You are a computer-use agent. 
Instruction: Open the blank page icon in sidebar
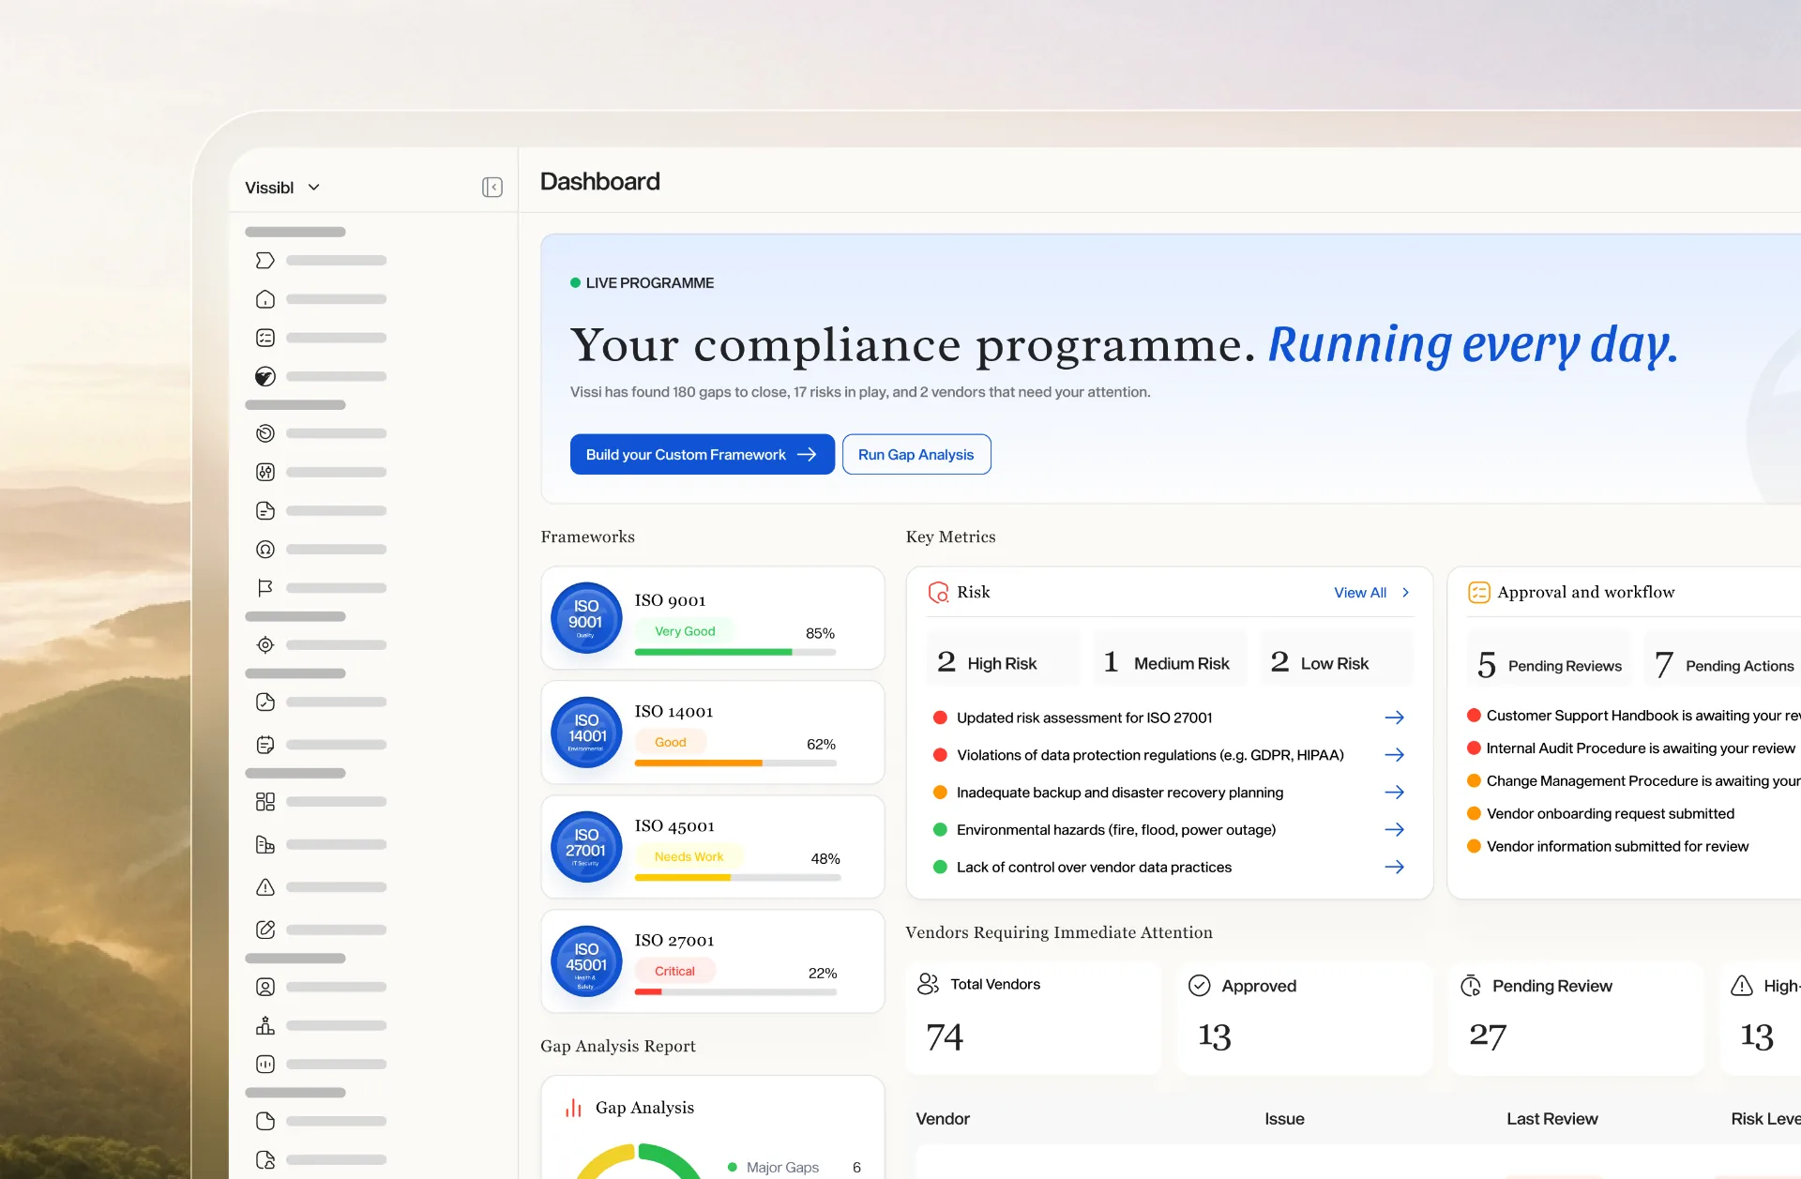pos(265,1121)
